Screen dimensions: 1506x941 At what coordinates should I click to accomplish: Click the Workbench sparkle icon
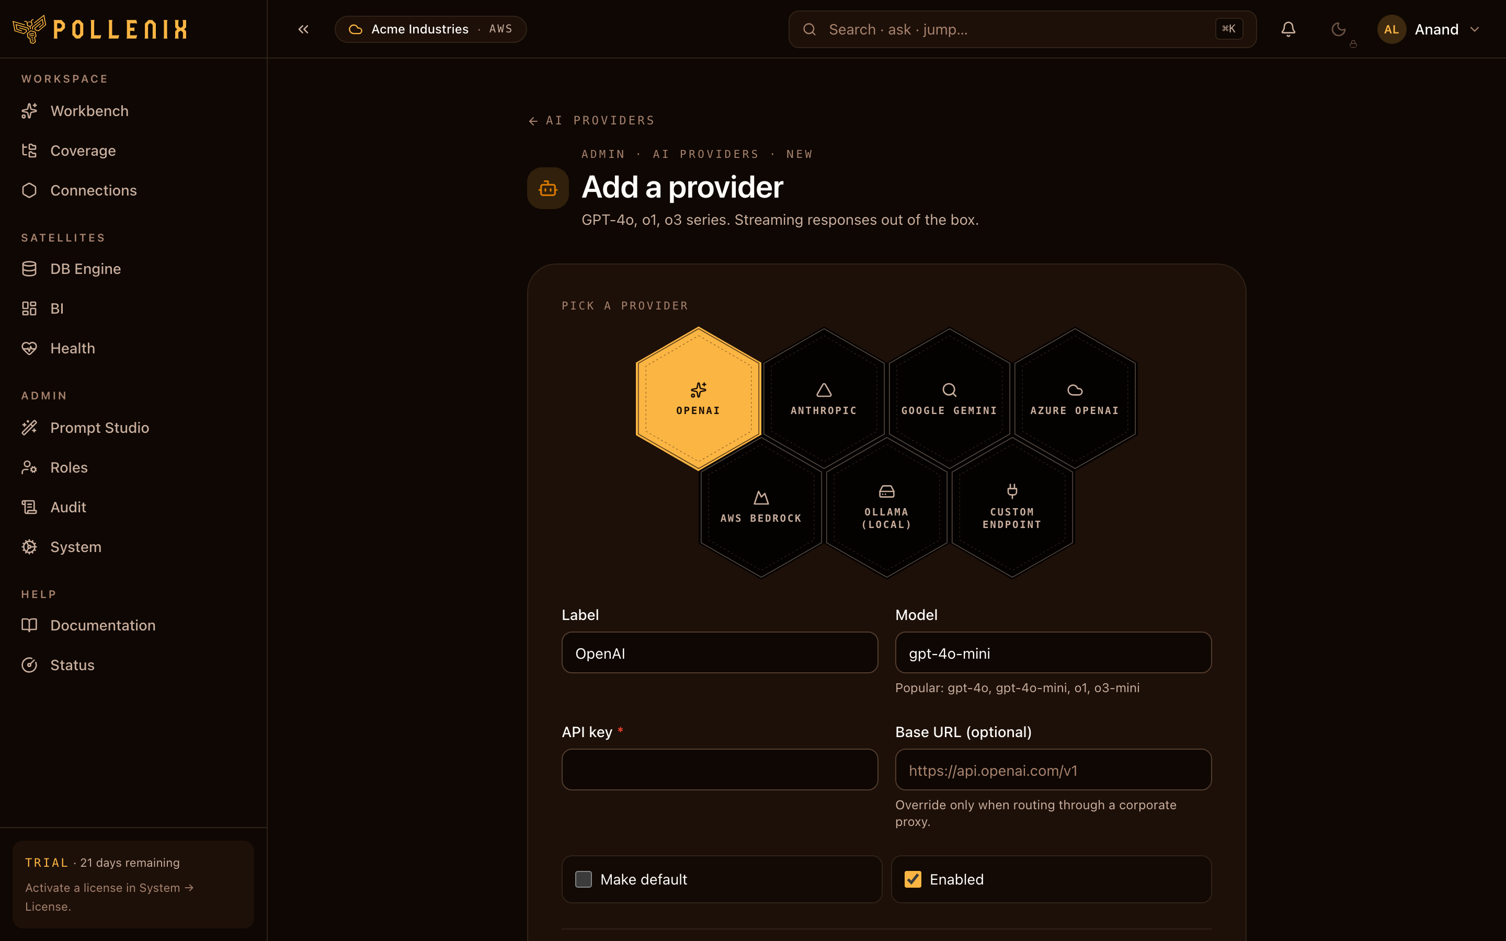pyautogui.click(x=29, y=111)
